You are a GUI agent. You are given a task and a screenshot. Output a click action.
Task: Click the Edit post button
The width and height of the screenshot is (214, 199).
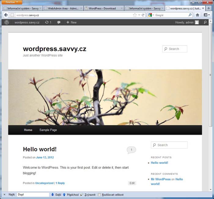[132, 183]
